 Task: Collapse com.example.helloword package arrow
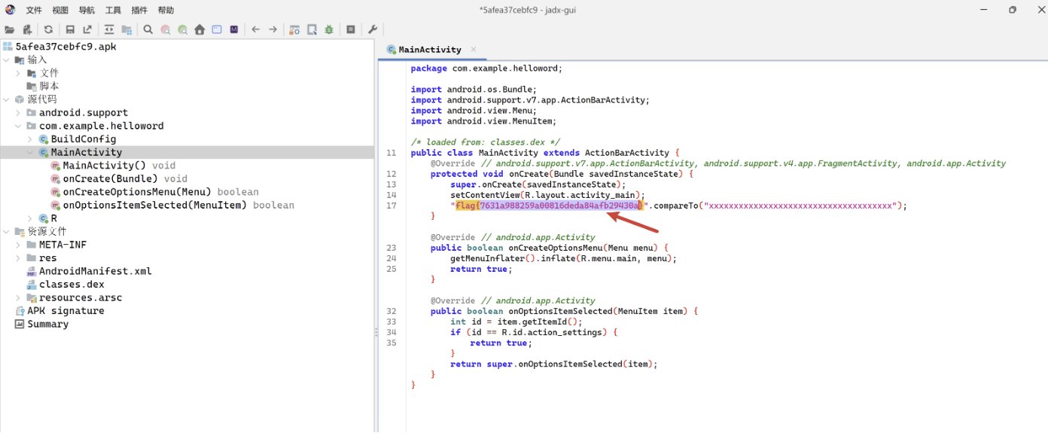[x=19, y=126]
